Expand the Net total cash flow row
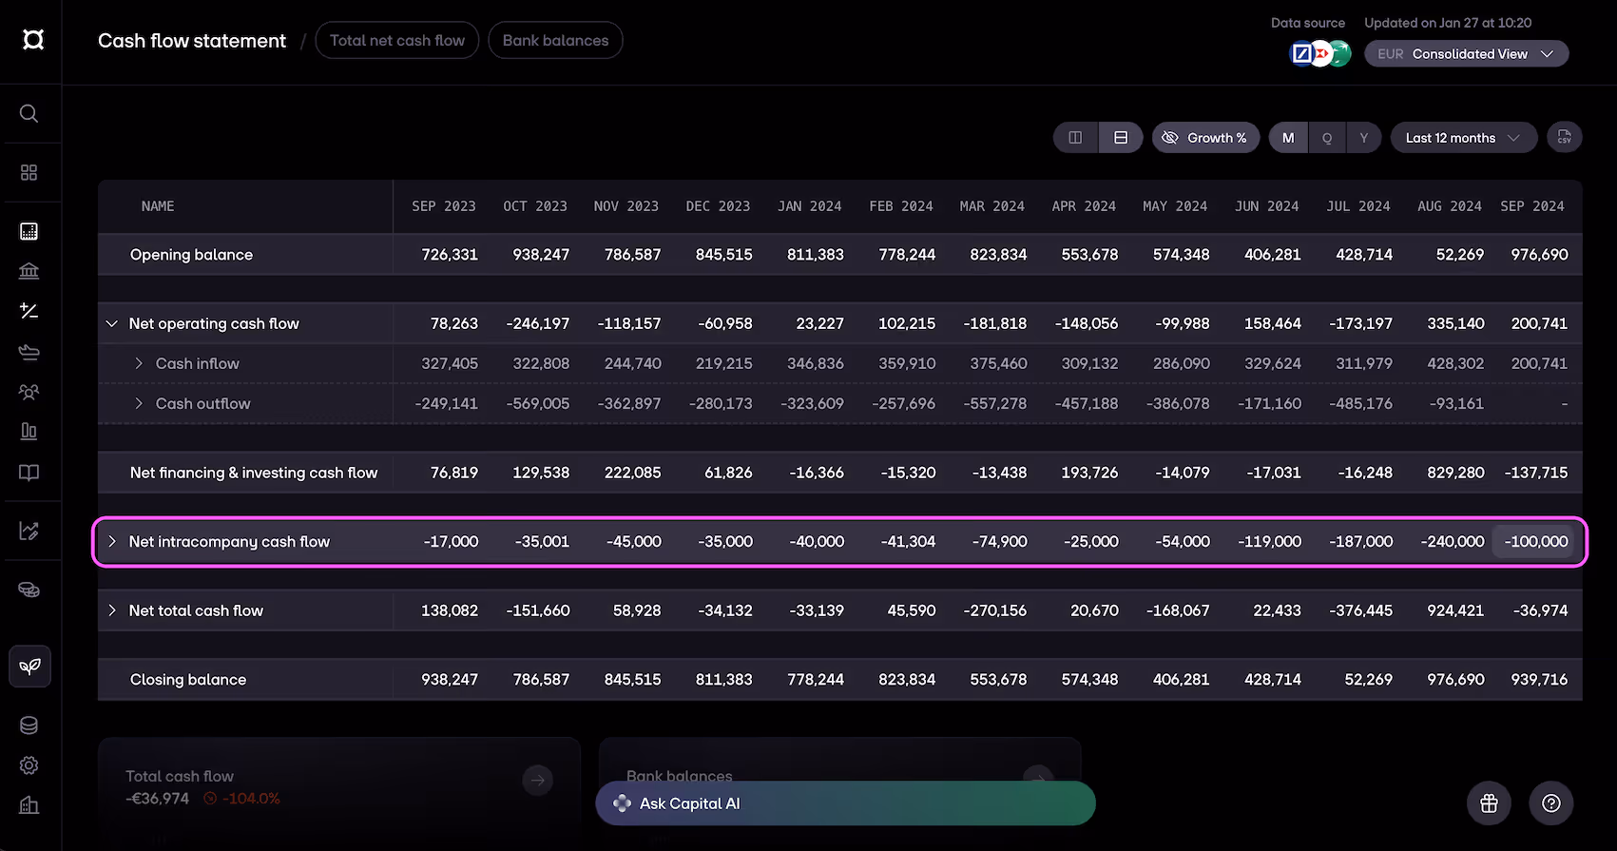Image resolution: width=1617 pixels, height=851 pixels. click(112, 610)
